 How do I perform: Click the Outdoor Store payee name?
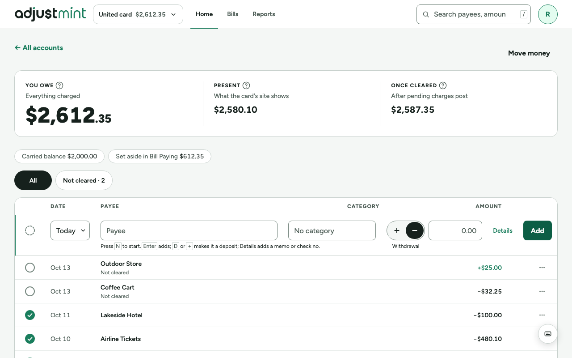(121, 264)
